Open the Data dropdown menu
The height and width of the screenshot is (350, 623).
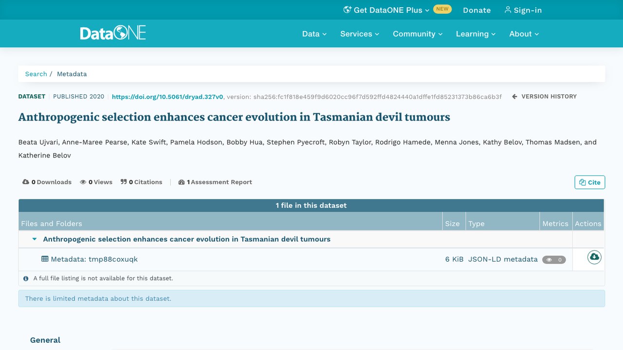(x=314, y=34)
